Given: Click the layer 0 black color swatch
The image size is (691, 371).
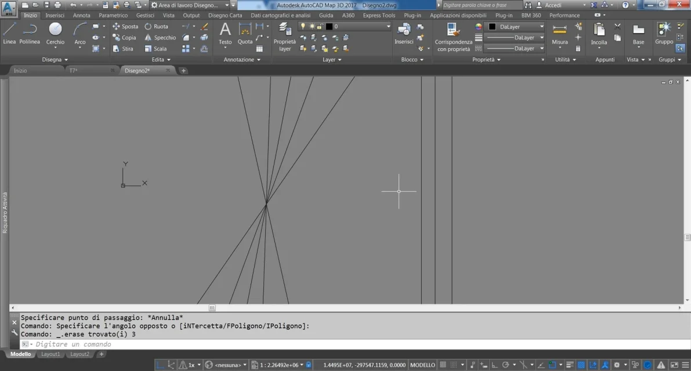Looking at the screenshot, I should click(x=329, y=27).
